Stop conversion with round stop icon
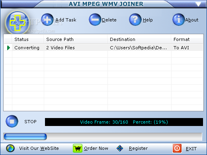 pos(12,121)
